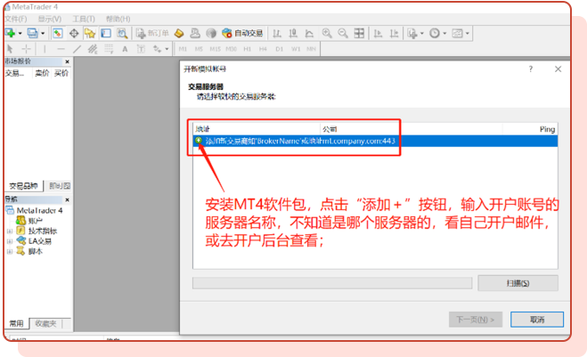Toggle the Terminal window icon
Image resolution: width=587 pixels, height=357 pixels.
(106, 33)
